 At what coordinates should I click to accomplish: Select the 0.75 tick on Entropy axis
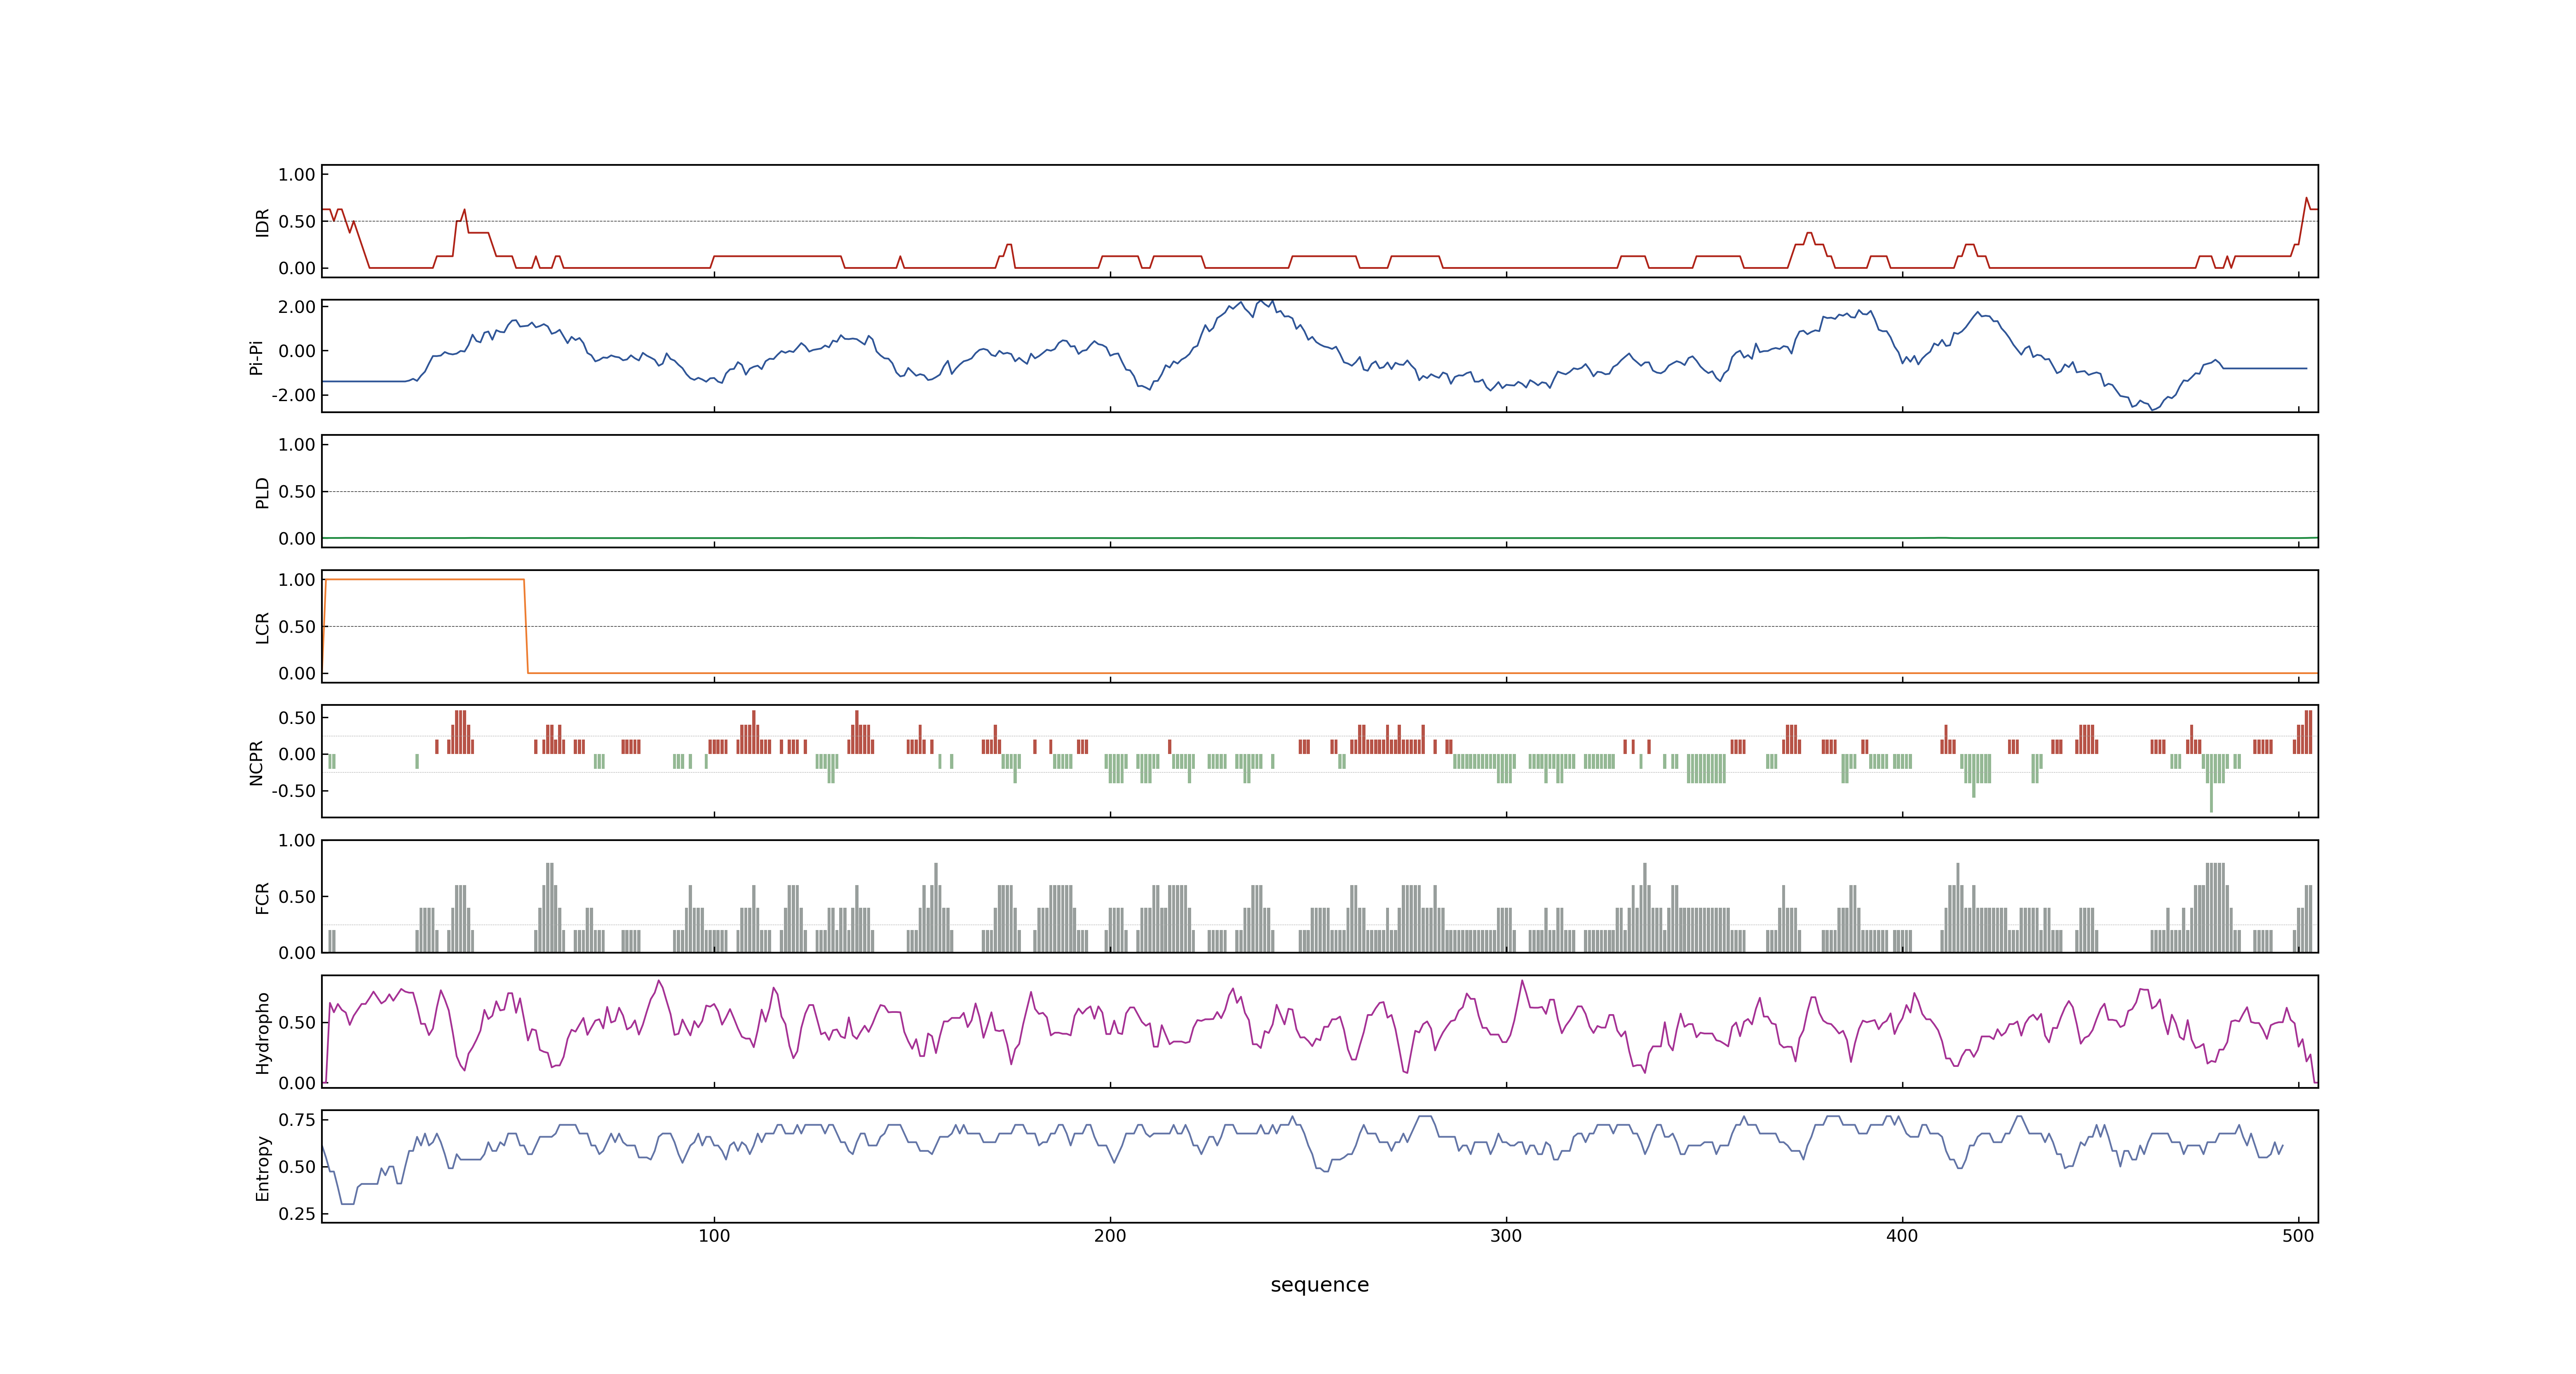pyautogui.click(x=297, y=1120)
